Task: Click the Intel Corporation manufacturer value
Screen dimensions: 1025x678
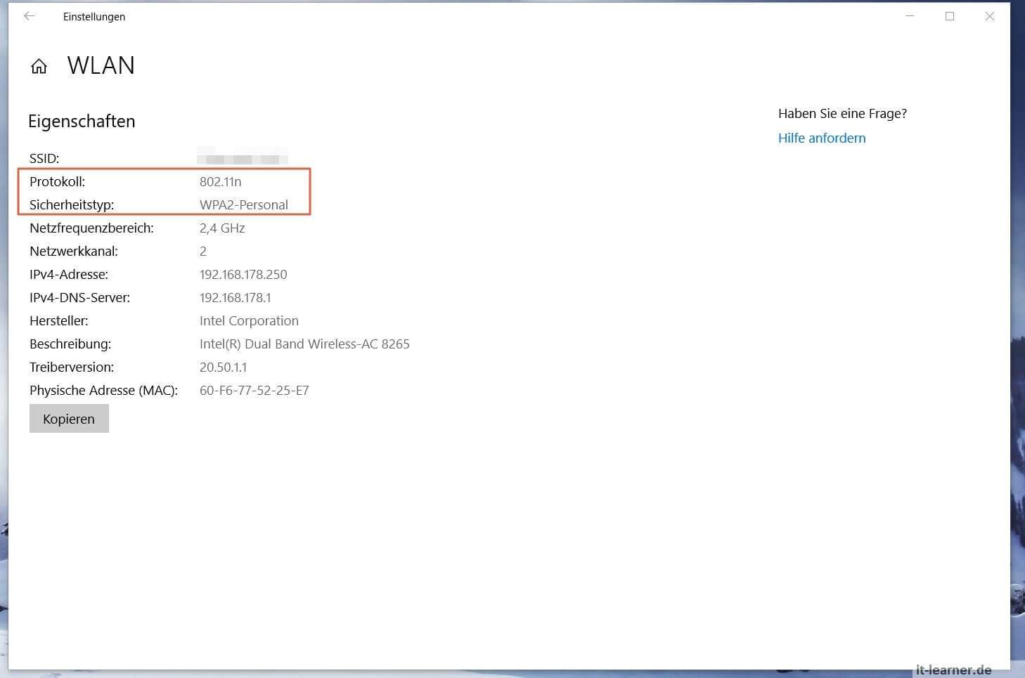Action: pos(249,321)
